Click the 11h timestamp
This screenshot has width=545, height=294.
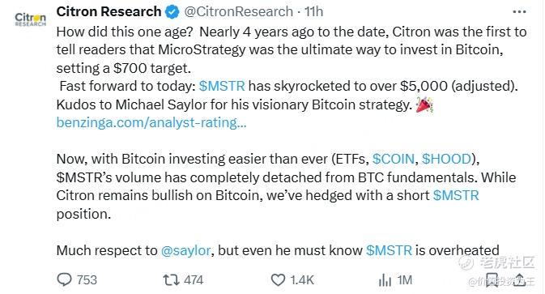coord(314,12)
